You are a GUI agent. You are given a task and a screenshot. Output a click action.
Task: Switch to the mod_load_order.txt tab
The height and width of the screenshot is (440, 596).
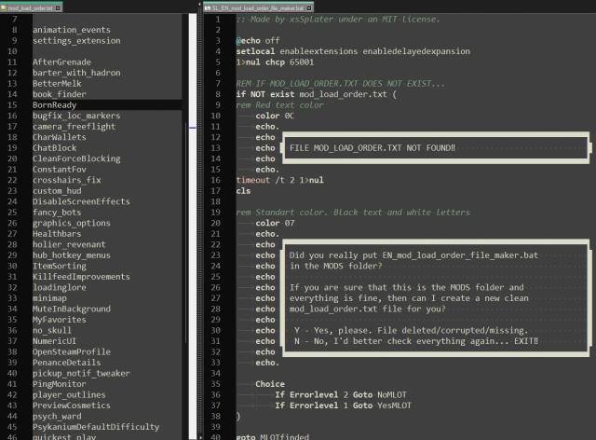pos(28,7)
